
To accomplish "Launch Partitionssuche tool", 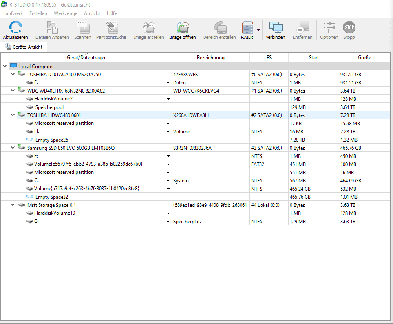I will pos(111,27).
